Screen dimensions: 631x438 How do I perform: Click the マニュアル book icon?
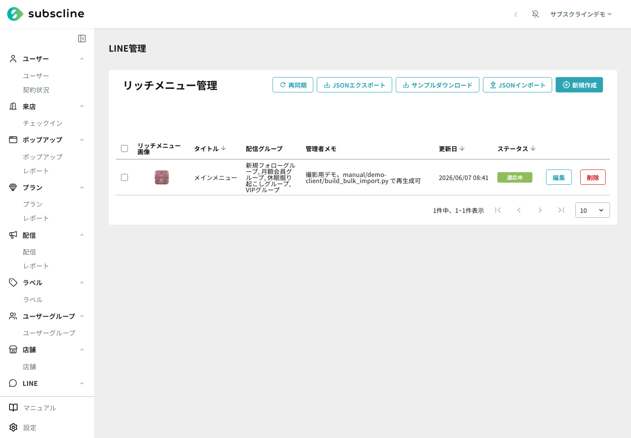[14, 408]
